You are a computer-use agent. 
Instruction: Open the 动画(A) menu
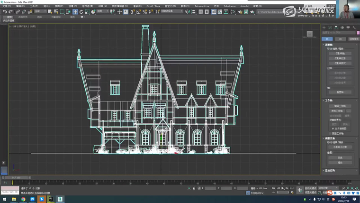(102, 6)
